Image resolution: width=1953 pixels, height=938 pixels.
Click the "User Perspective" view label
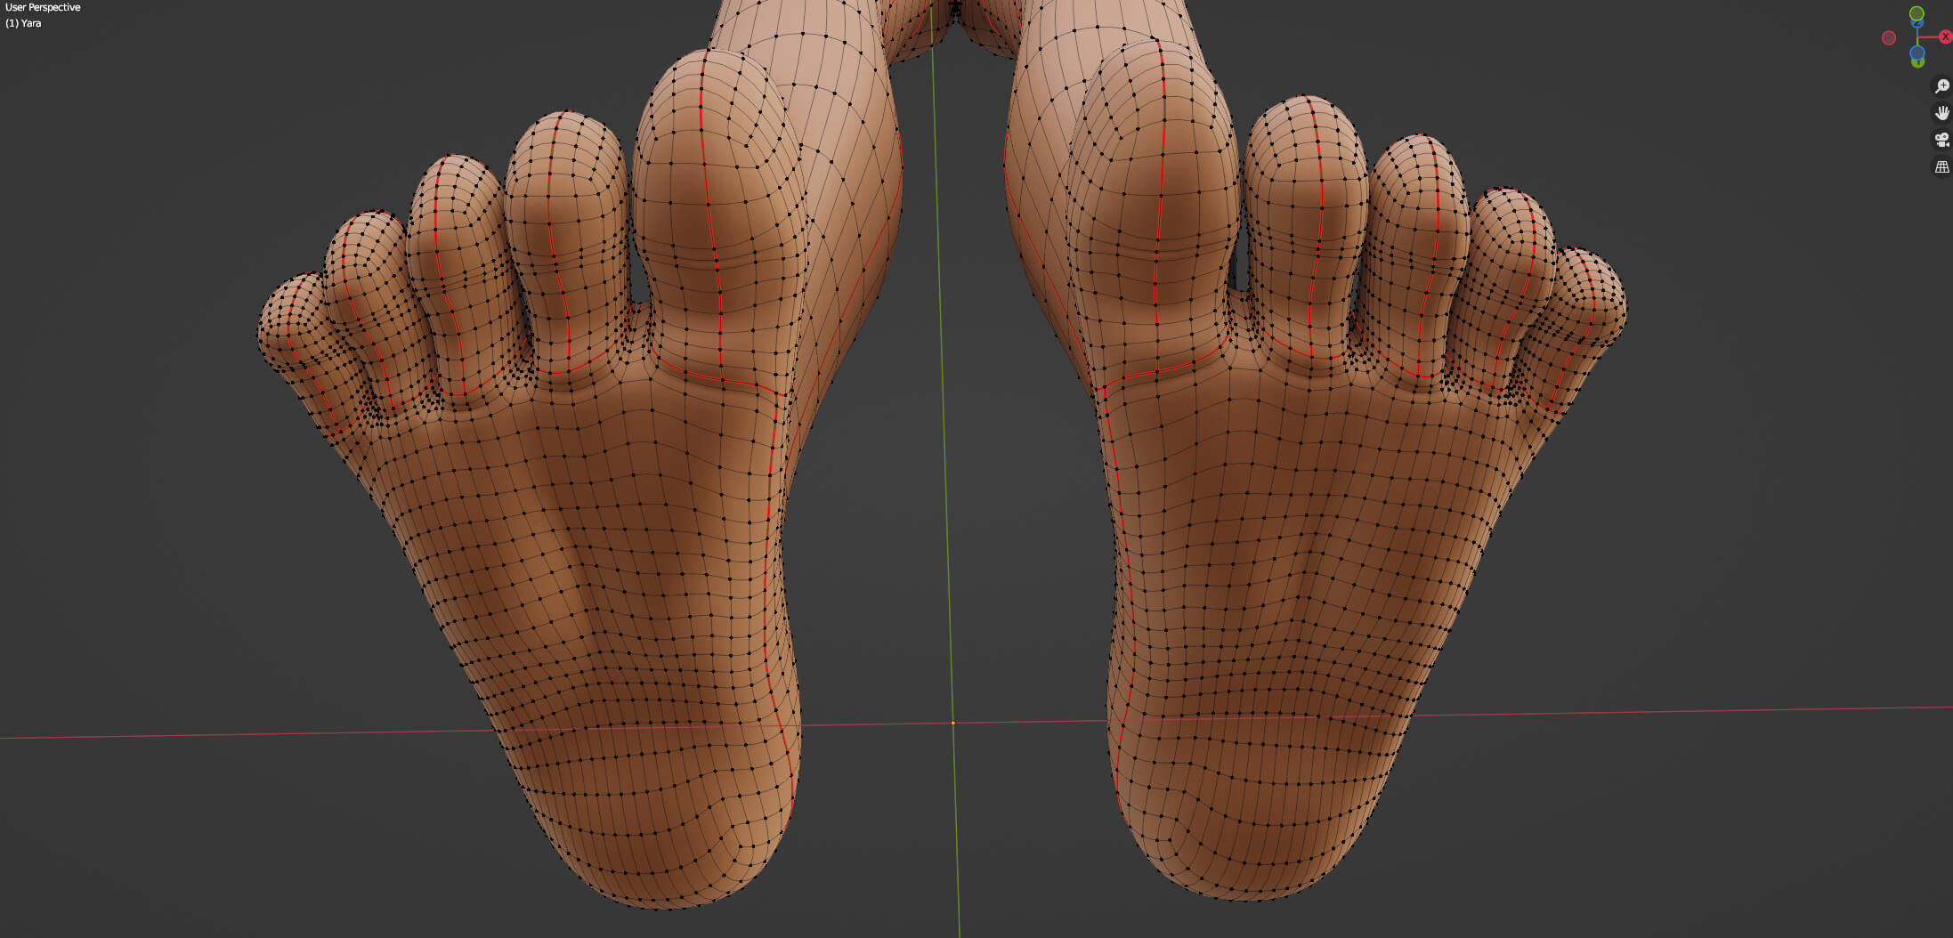[43, 7]
